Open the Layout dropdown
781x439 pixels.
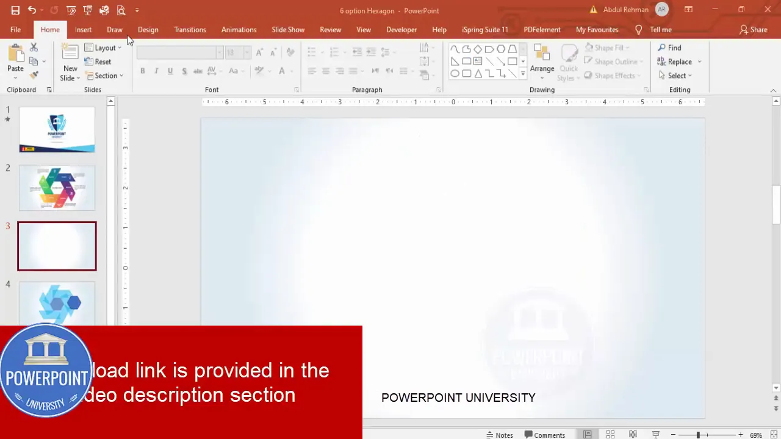point(103,48)
